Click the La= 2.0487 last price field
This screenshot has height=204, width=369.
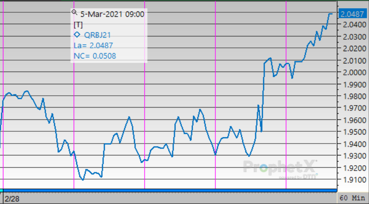93,45
